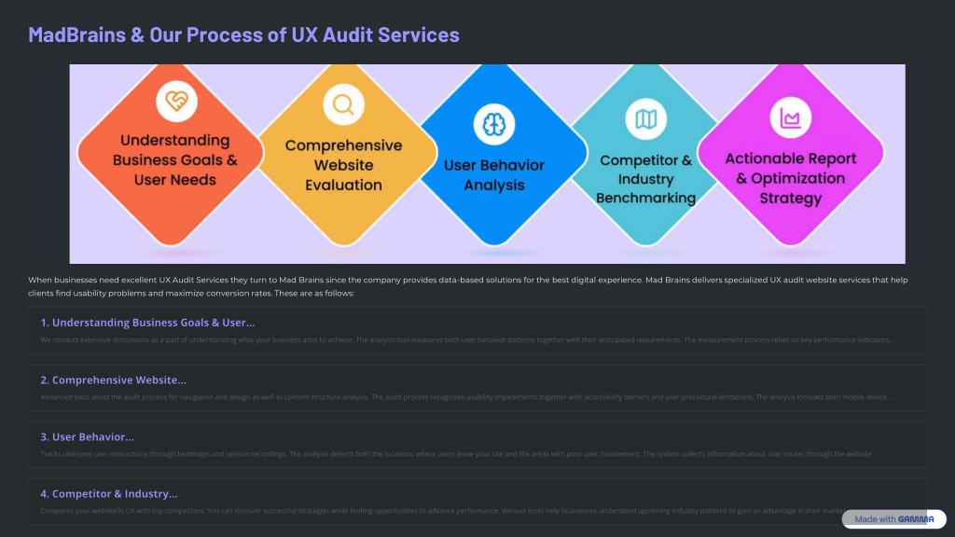
Task: Expand '4. Competitor & Industry...' card
Action: (477, 502)
